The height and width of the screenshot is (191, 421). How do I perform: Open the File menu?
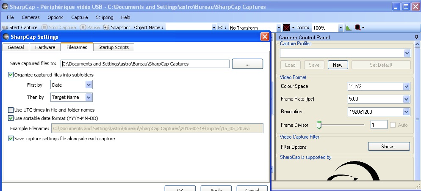[x=10, y=17]
